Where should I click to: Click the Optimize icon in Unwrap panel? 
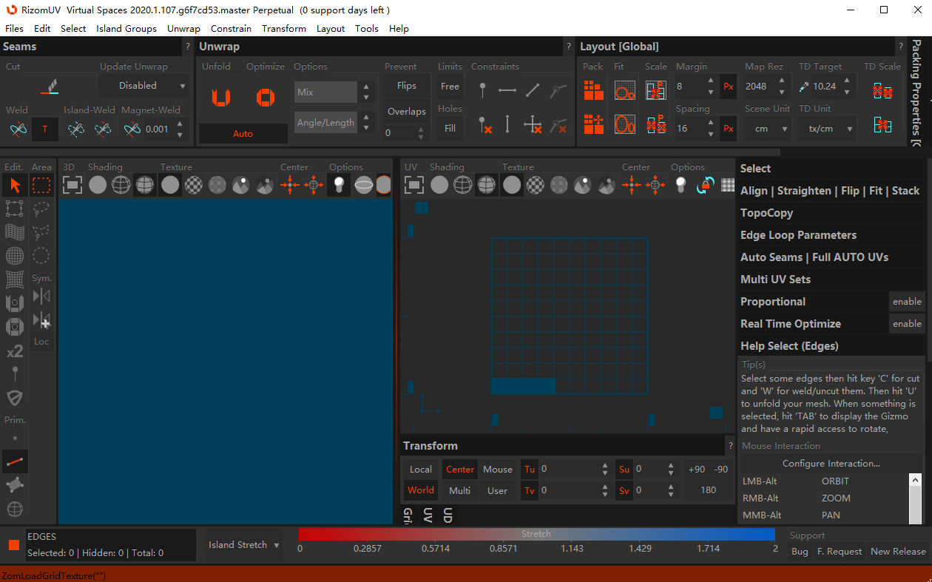point(266,97)
